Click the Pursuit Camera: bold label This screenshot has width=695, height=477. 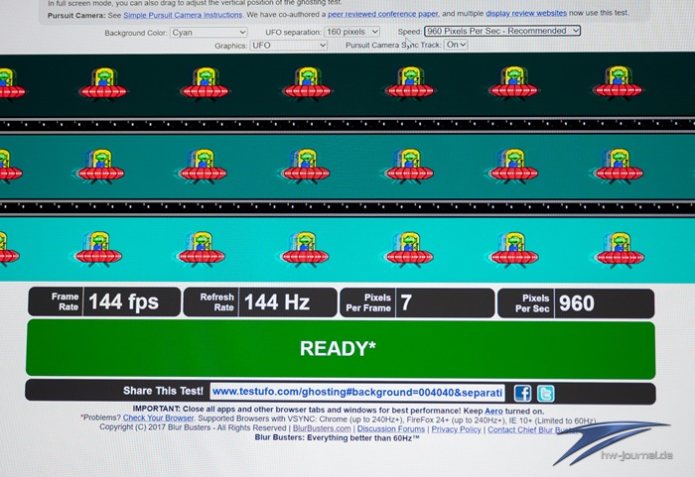point(76,15)
